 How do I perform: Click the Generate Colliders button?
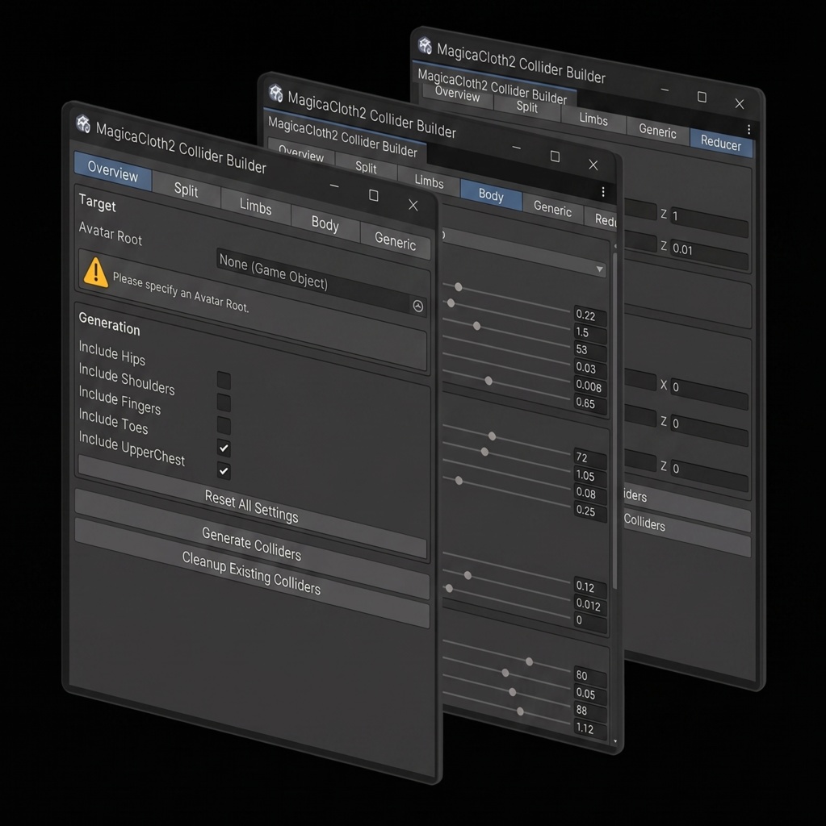[251, 542]
